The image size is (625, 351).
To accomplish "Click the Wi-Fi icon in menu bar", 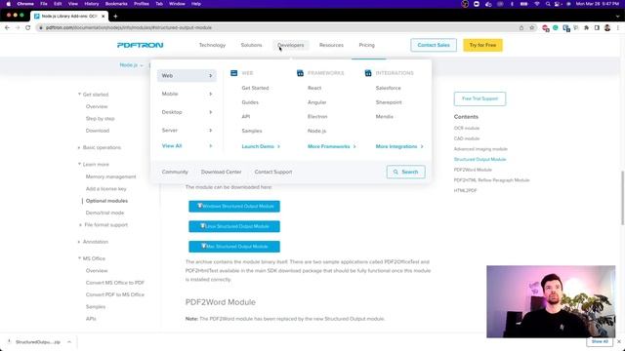I will tap(537, 4).
